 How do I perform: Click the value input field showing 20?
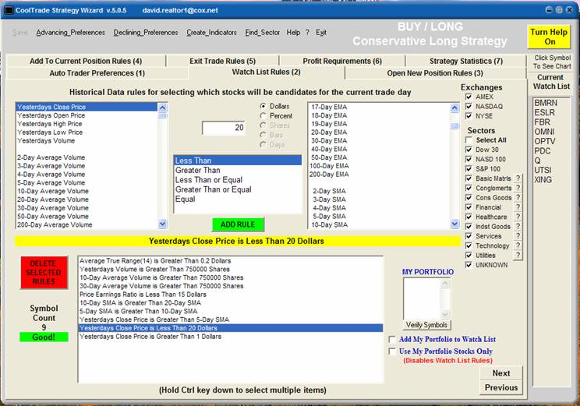tap(224, 128)
